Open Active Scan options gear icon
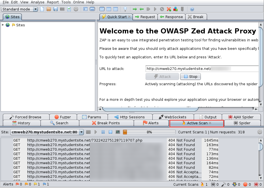264x188 pixels. tap(260, 132)
